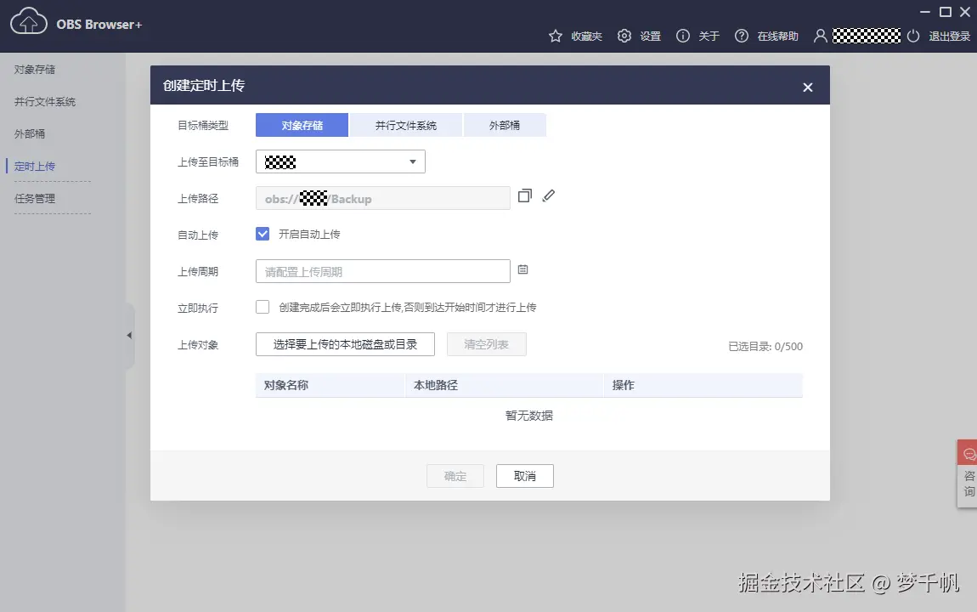Click the 关于 label in header
Viewport: 977px width, 612px height.
(x=709, y=37)
